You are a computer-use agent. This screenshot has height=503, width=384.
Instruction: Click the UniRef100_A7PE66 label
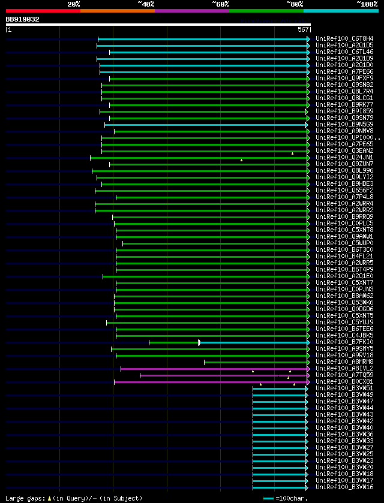[x=344, y=72]
